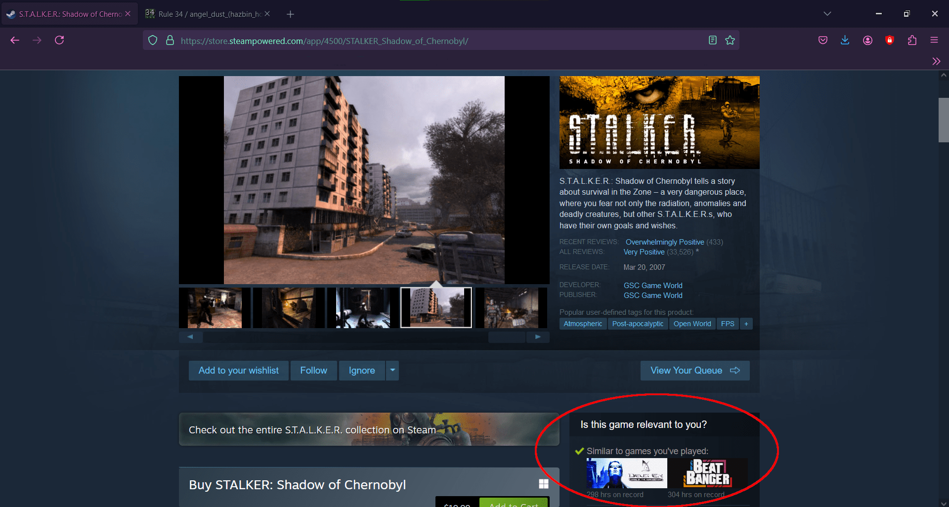949x507 pixels.
Task: Click the S.T.A.L.K.E.R. header capsule image
Action: [659, 123]
